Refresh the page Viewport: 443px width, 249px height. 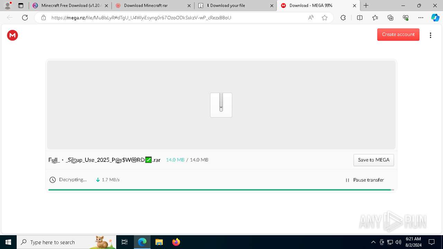tap(25, 18)
